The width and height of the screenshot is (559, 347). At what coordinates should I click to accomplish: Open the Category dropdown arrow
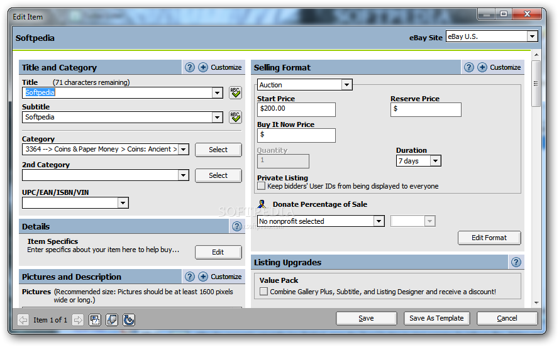tap(183, 149)
